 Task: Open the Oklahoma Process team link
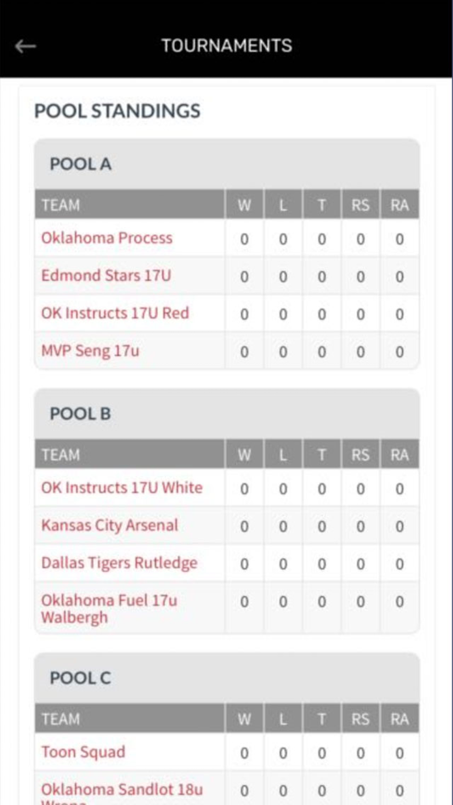pyautogui.click(x=107, y=238)
